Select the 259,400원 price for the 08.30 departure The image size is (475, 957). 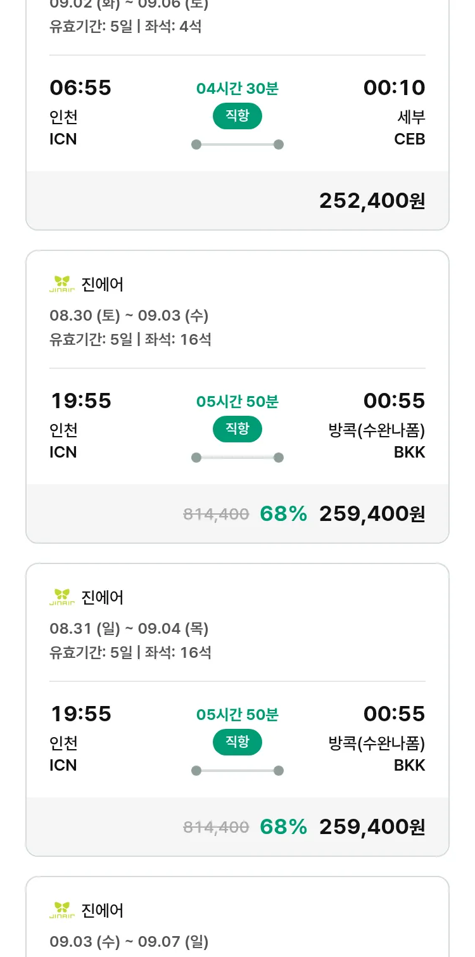coord(372,513)
